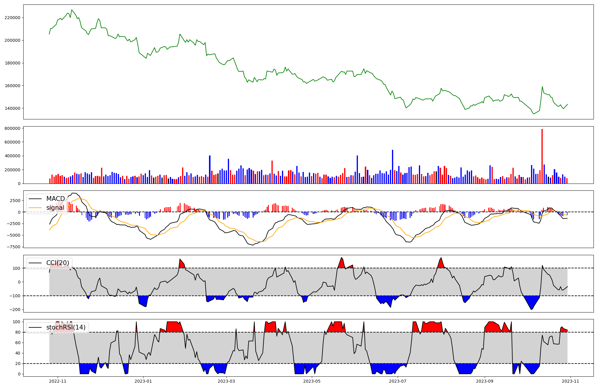This screenshot has width=598, height=388.
Task: Click the stochRSI(14) legend label
Action: 66,327
